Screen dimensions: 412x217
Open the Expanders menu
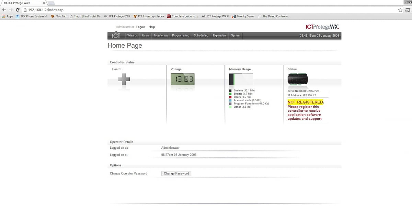(219, 36)
